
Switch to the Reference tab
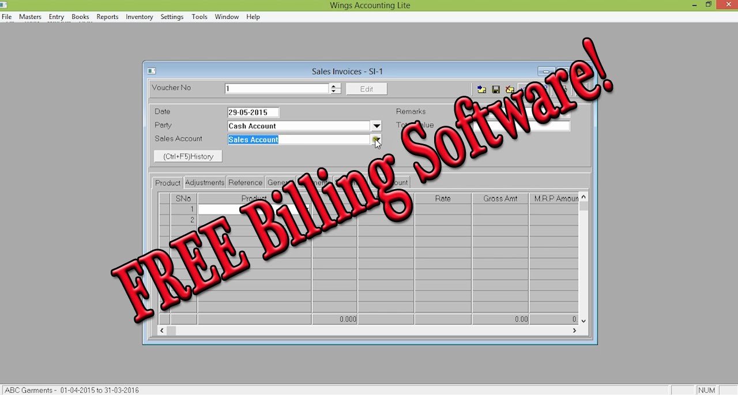246,182
